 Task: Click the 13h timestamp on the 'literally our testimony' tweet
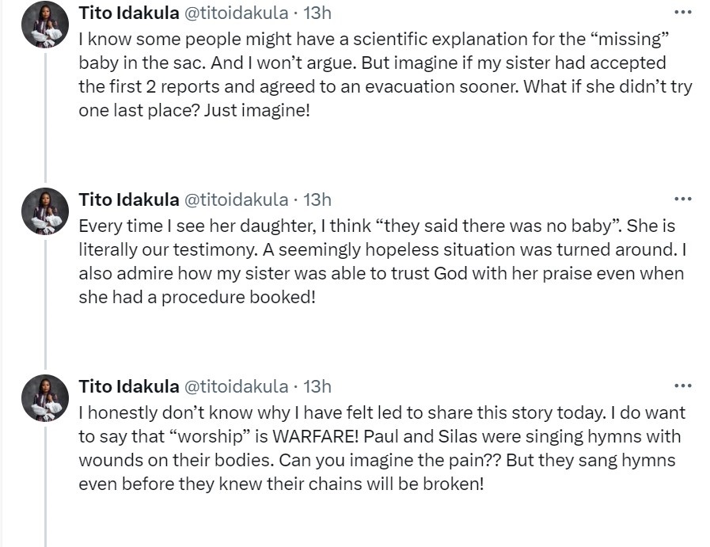click(317, 199)
